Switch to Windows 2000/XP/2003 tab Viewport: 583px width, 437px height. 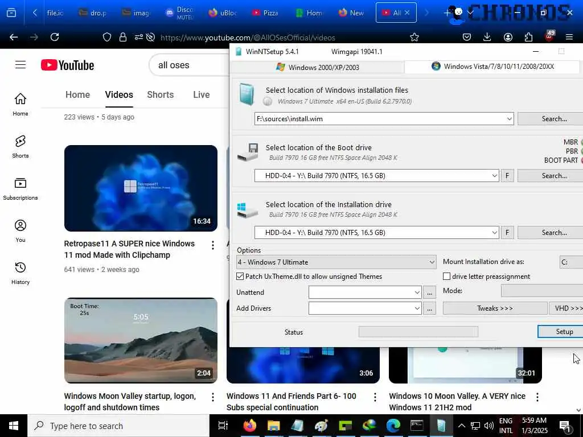(x=317, y=67)
